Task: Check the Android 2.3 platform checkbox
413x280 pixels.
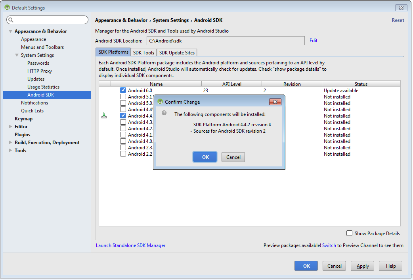Action: coord(123,147)
